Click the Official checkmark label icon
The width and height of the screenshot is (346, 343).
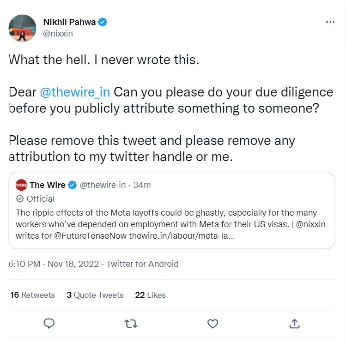(x=20, y=199)
